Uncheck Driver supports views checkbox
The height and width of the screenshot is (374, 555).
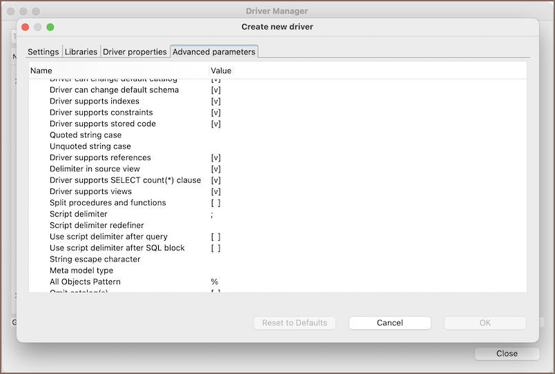tap(215, 192)
